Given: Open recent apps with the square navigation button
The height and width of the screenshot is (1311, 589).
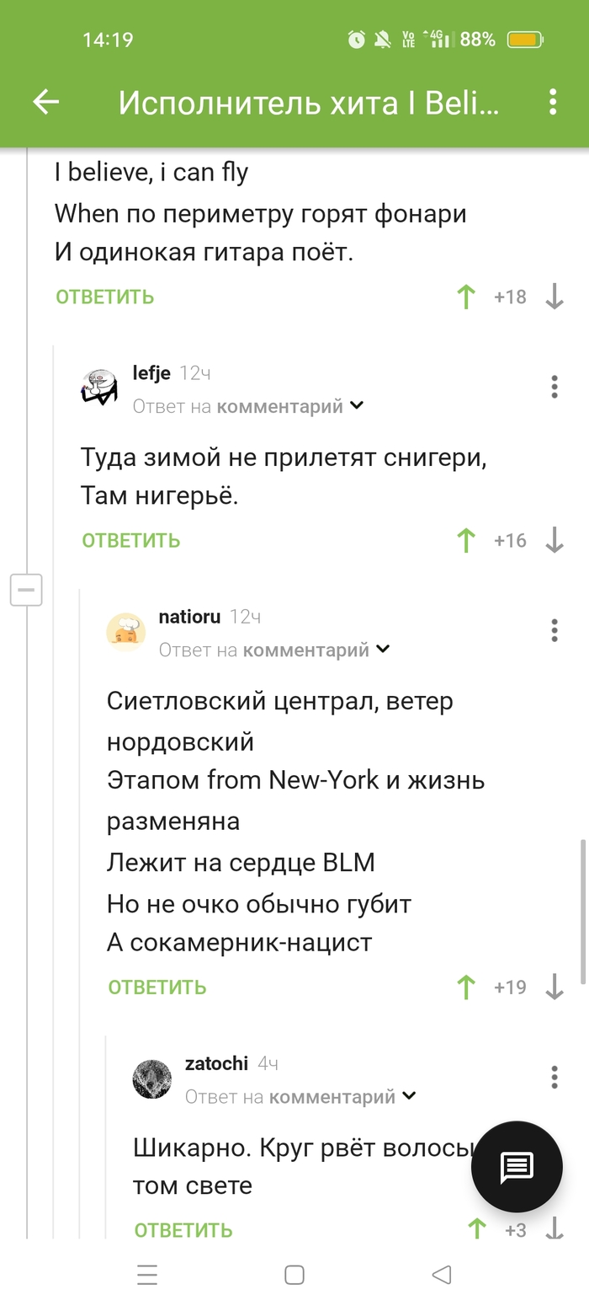Looking at the screenshot, I should tap(294, 1276).
